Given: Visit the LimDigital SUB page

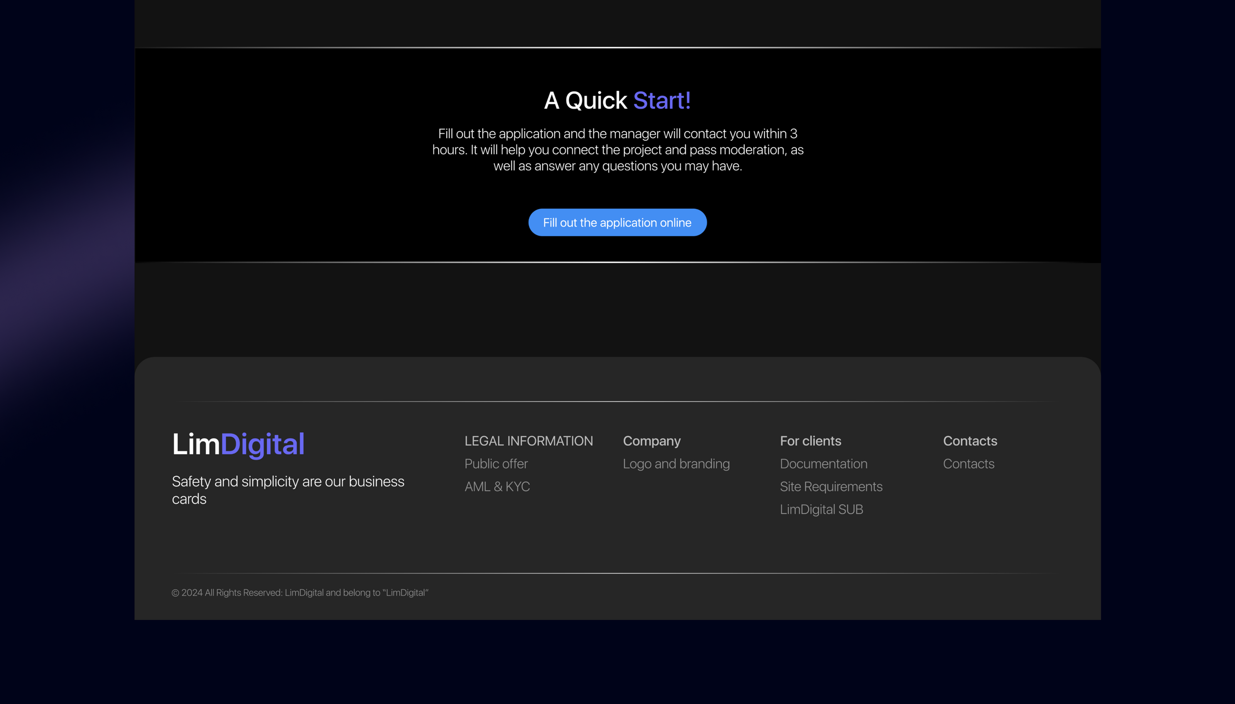Looking at the screenshot, I should (821, 509).
